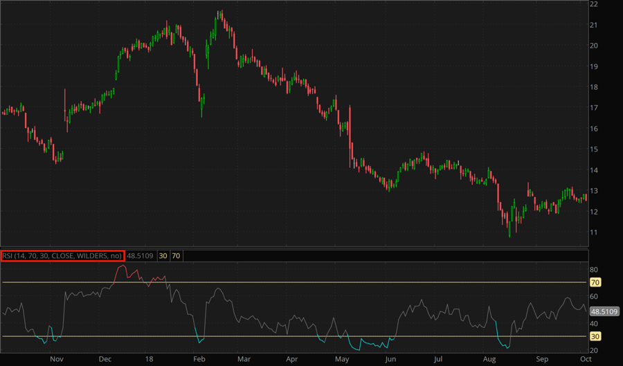Select the Oct label on the time axis
Image resolution: width=623 pixels, height=366 pixels.
(x=586, y=360)
